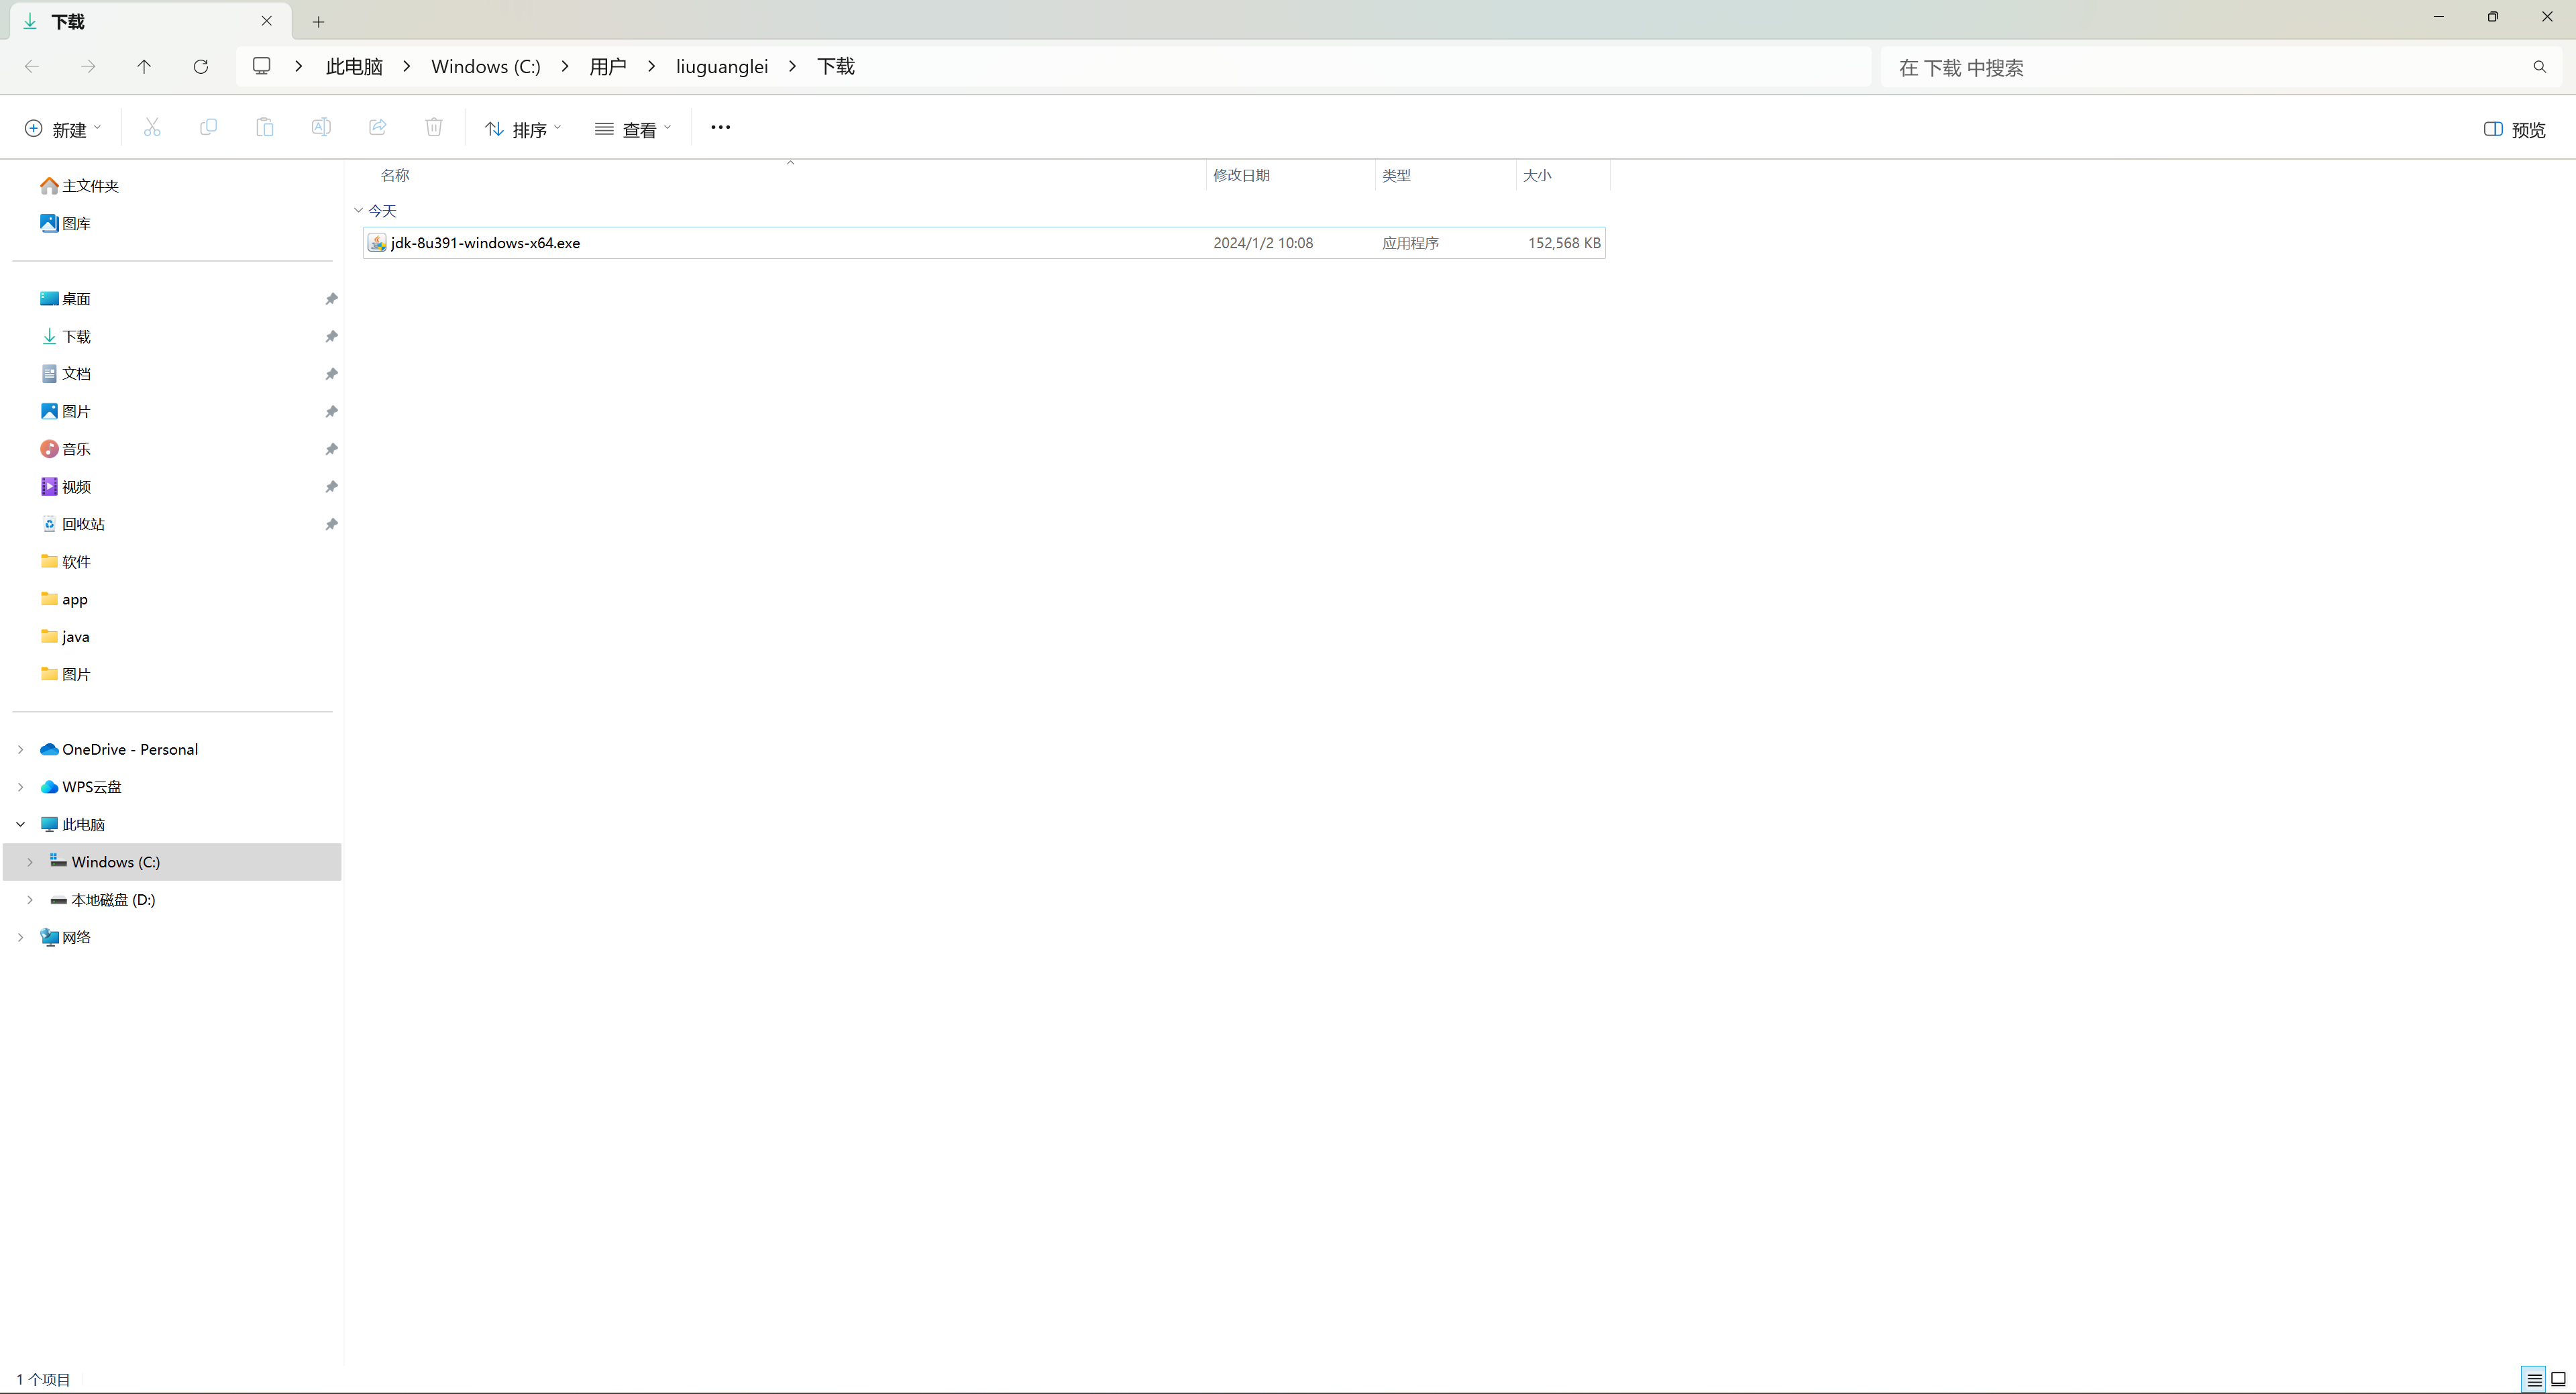Click liuguanglei breadcrumb in address bar
Screen dimensions: 2576x1394
(x=722, y=66)
